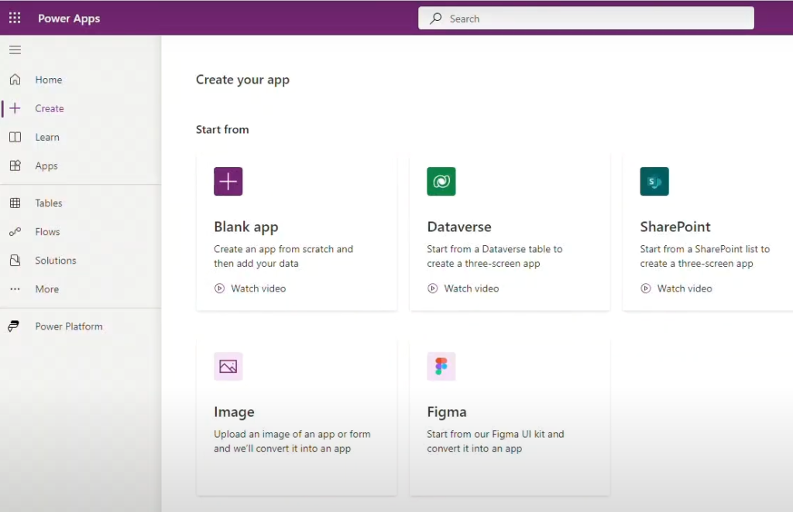
Task: Click the Figma logo icon
Action: pyautogui.click(x=441, y=366)
